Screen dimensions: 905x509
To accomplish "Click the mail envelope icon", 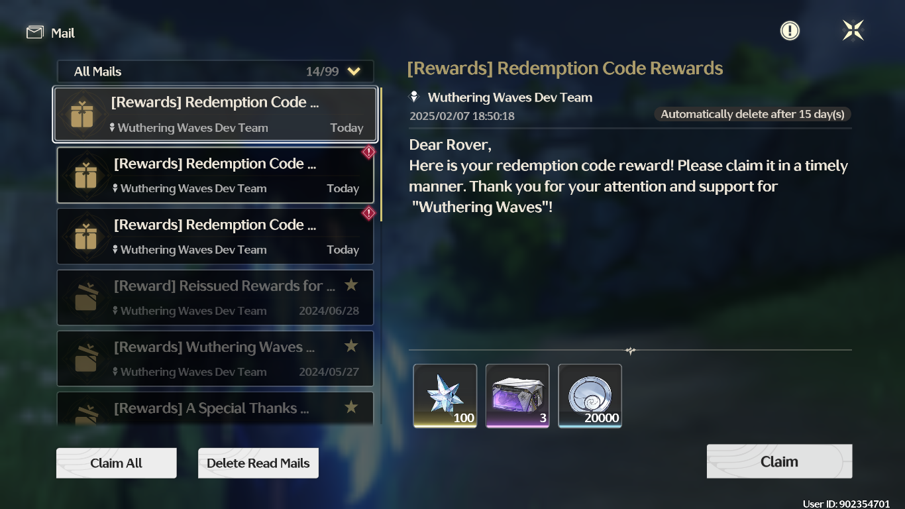I will [35, 32].
